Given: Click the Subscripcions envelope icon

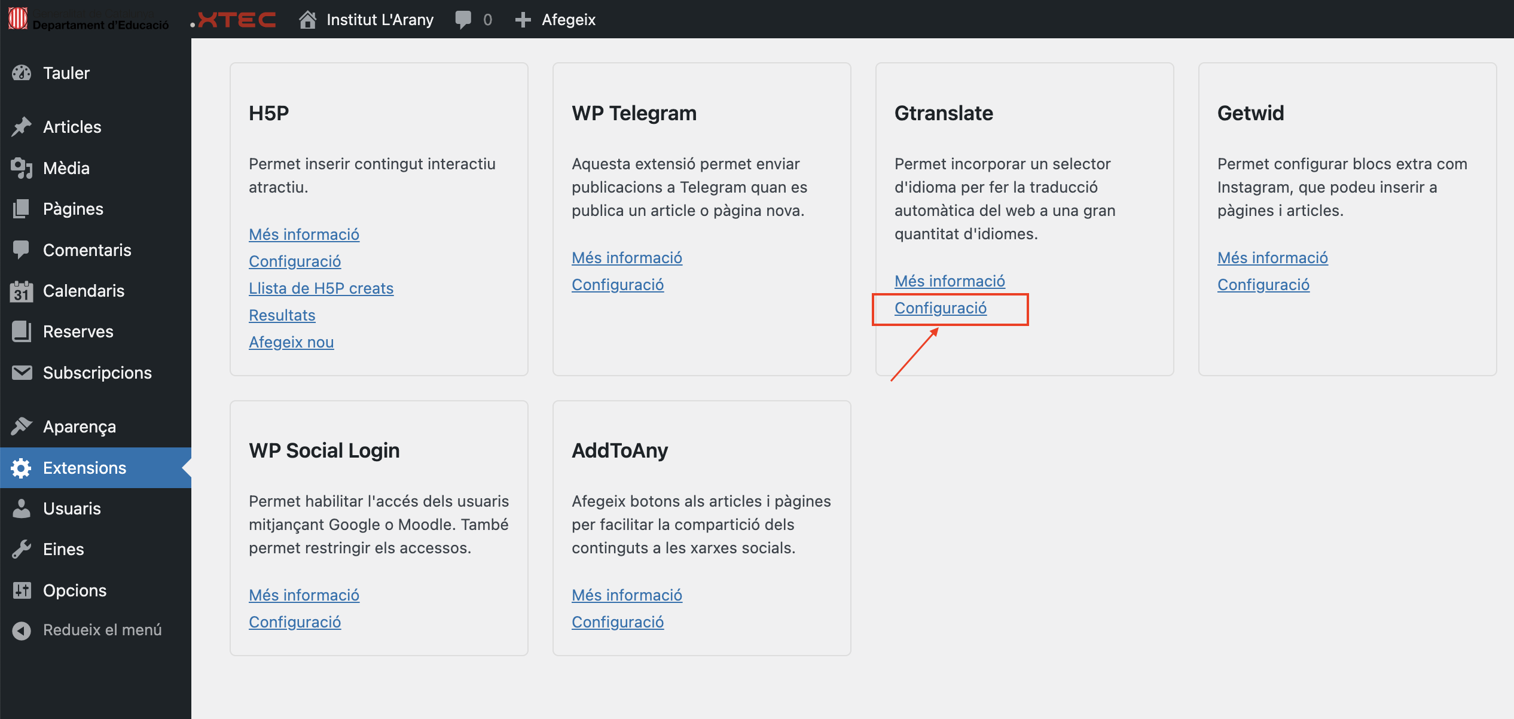Looking at the screenshot, I should pos(22,373).
